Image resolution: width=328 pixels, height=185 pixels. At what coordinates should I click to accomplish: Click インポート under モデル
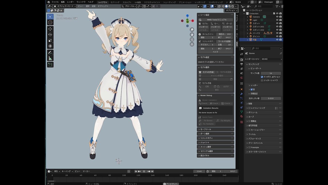tap(203, 27)
